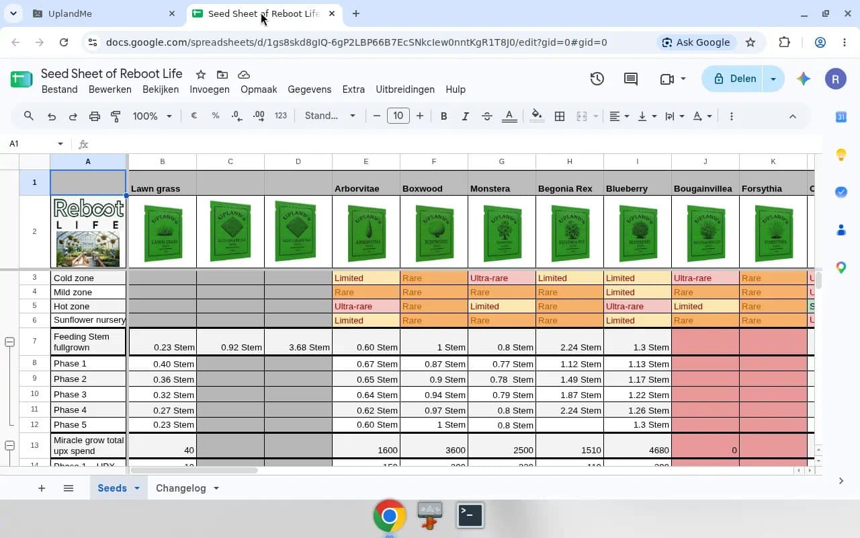Open the comments panel
860x538 pixels.
coord(631,79)
